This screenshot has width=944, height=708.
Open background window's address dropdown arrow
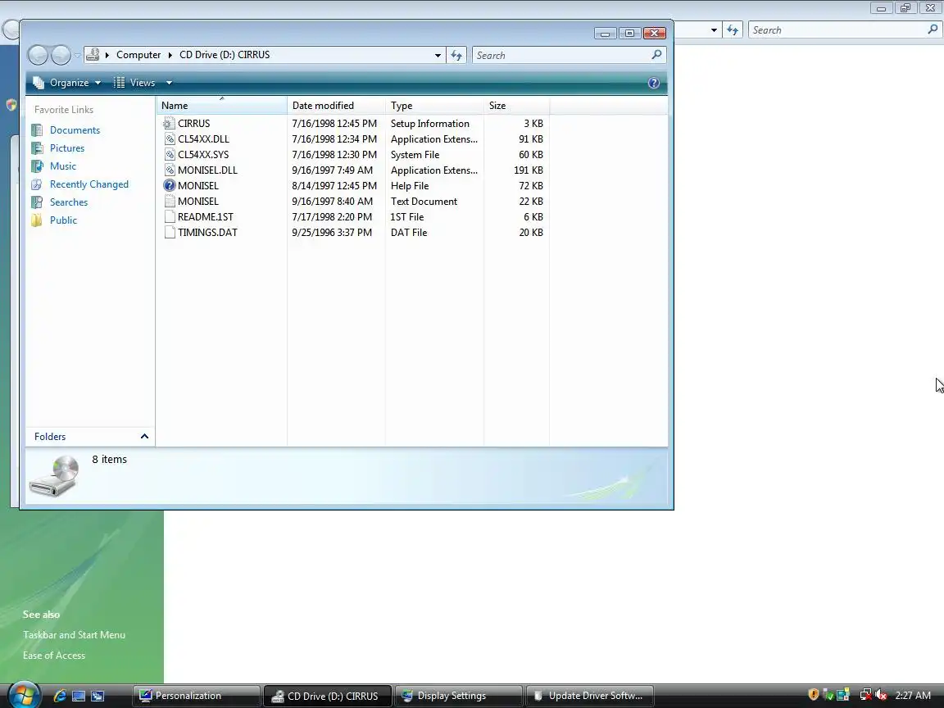[714, 30]
